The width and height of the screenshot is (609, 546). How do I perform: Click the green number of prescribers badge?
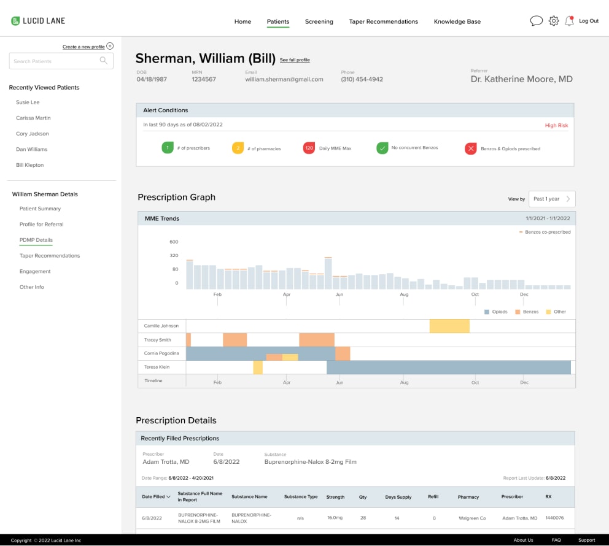click(x=168, y=148)
